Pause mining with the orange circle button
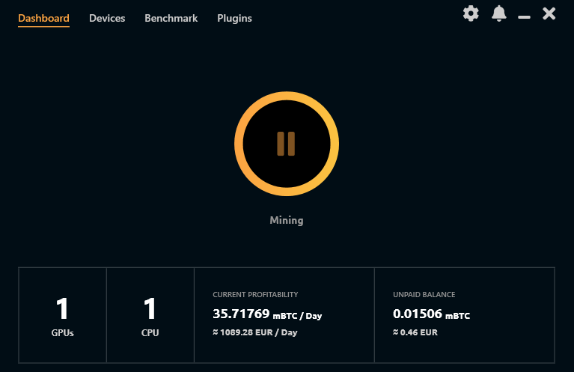Image resolution: width=574 pixels, height=372 pixels. [x=287, y=144]
